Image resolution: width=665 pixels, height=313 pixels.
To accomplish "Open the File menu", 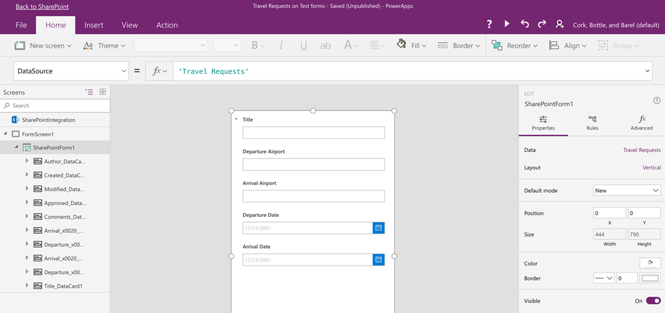I will (21, 25).
